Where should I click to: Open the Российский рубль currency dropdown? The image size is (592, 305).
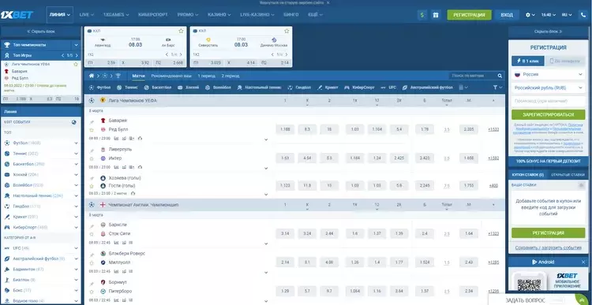[549, 87]
